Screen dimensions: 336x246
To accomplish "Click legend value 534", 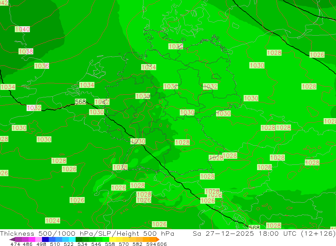I will point(83,244).
